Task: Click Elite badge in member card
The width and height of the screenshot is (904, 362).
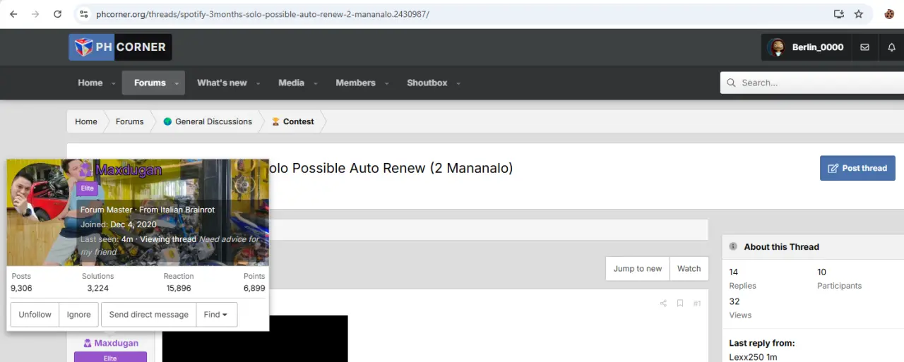Action: 87,188
